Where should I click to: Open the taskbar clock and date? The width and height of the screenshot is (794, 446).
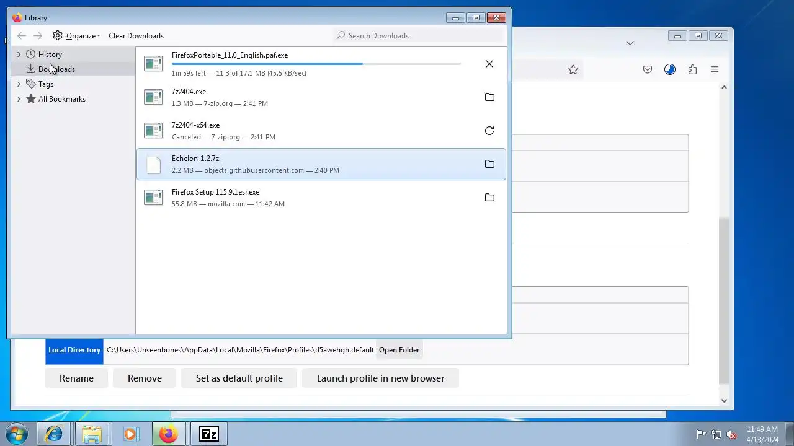[762, 434]
